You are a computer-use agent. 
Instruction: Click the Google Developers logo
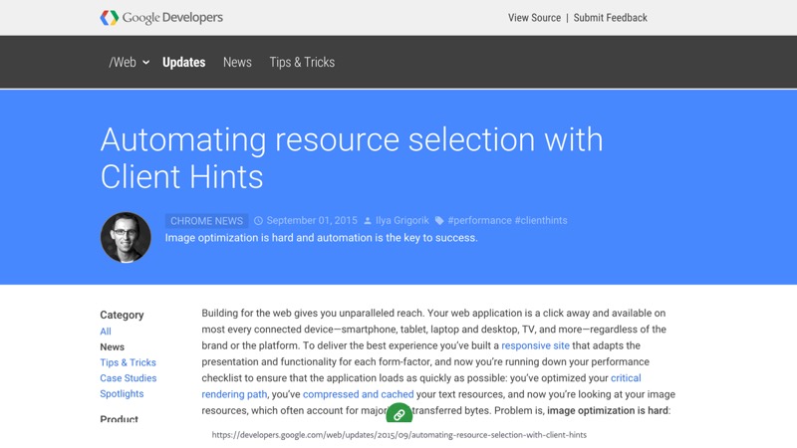(x=161, y=17)
